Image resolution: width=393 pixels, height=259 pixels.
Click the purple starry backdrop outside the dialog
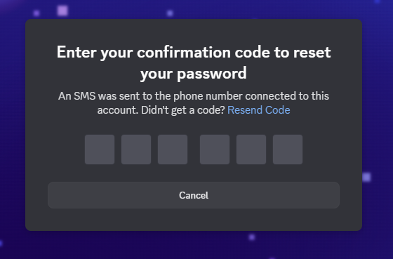(x=13, y=126)
